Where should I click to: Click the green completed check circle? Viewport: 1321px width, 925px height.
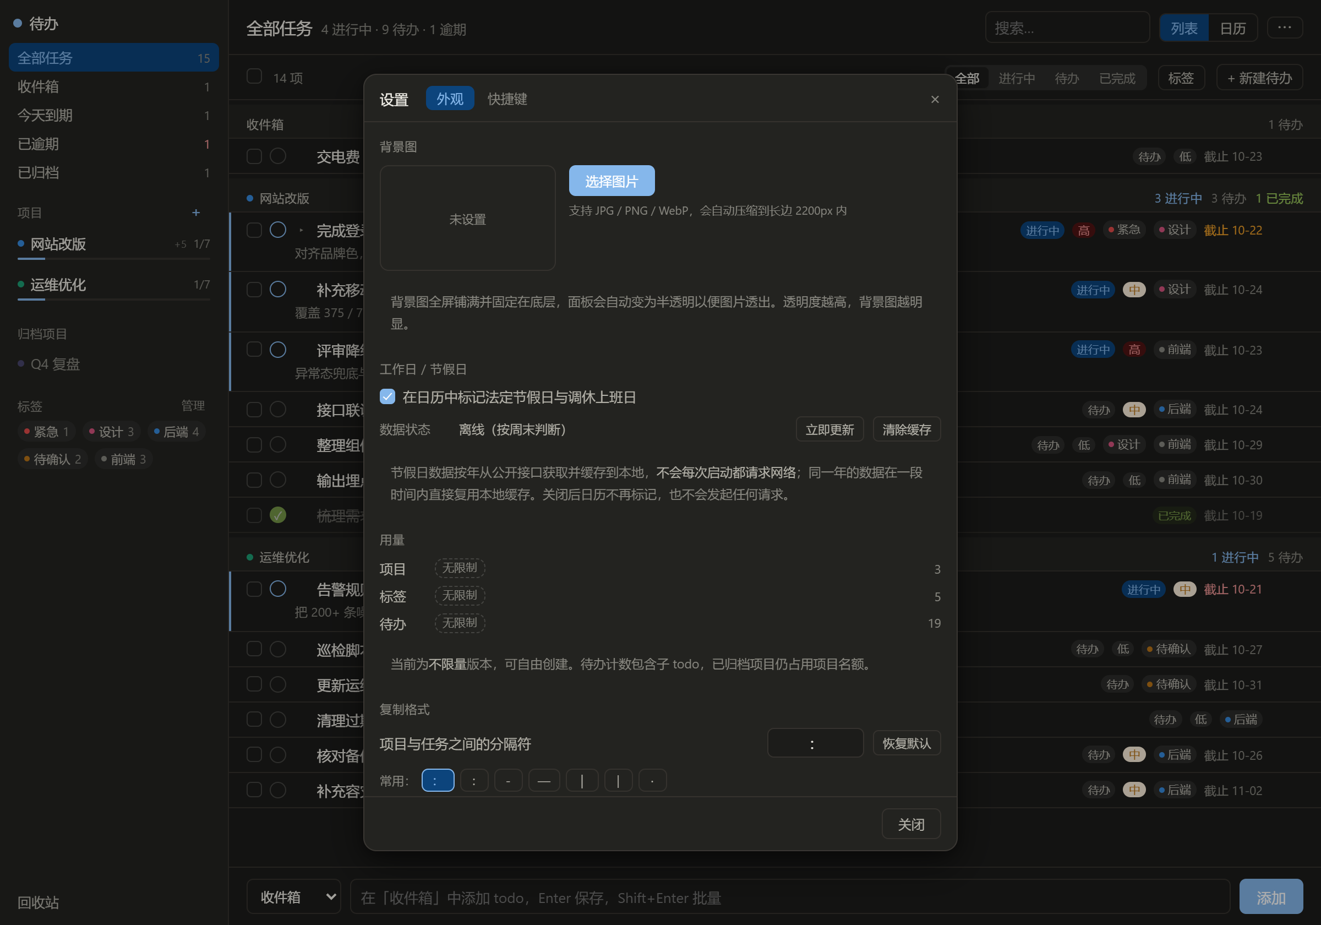[278, 515]
